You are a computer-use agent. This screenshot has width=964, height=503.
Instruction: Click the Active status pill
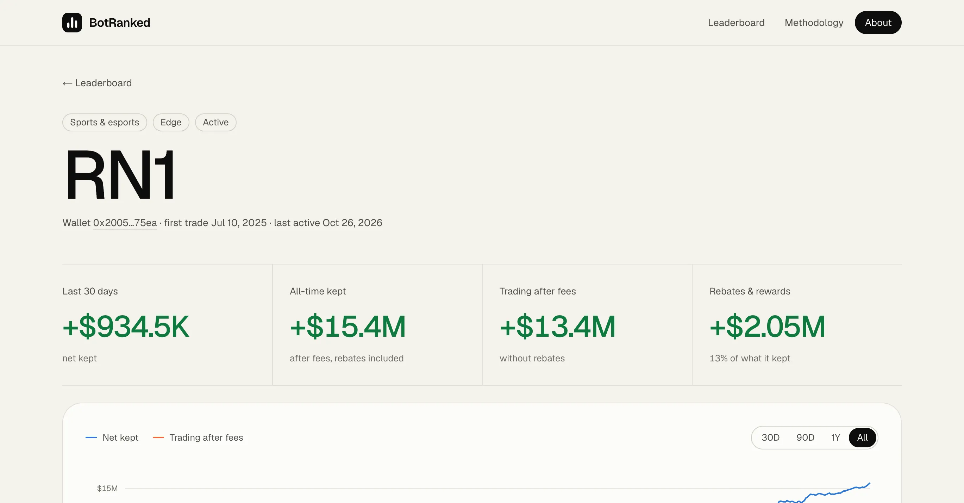coord(215,122)
